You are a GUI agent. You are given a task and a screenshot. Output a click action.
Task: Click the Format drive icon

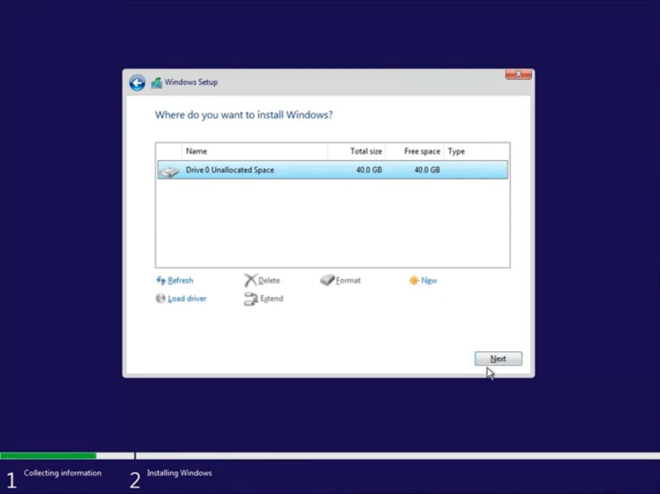coord(327,281)
